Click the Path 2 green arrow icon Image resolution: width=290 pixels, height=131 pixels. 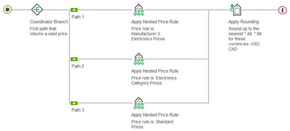tap(74, 59)
